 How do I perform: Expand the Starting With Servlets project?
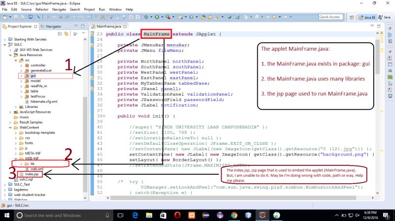[5, 39]
